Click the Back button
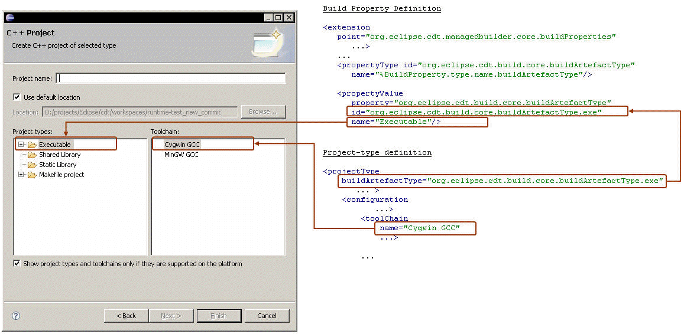The width and height of the screenshot is (684, 334). tap(126, 316)
